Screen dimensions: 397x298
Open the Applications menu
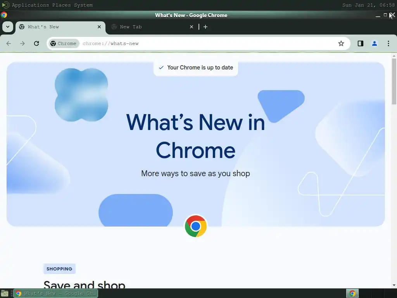tap(30, 5)
